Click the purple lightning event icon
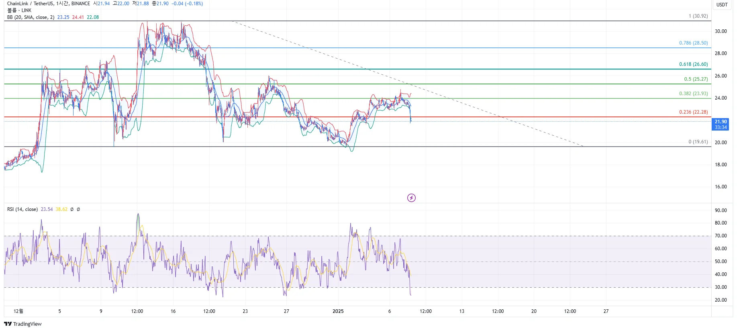The image size is (737, 331). tap(411, 198)
